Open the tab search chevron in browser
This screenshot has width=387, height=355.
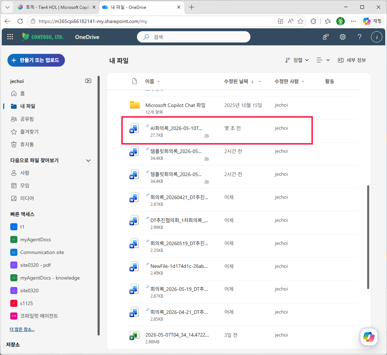tap(7, 7)
